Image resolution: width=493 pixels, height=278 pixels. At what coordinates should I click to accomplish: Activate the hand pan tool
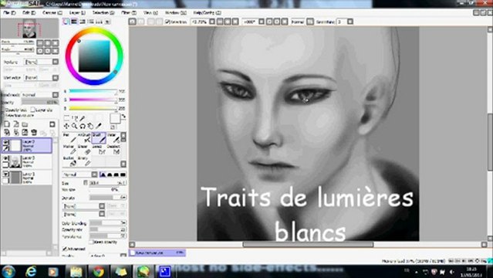pyautogui.click(x=90, y=126)
